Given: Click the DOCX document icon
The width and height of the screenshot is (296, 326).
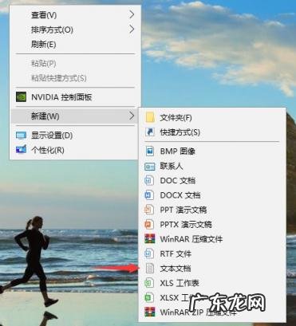Looking at the screenshot, I should (149, 195).
